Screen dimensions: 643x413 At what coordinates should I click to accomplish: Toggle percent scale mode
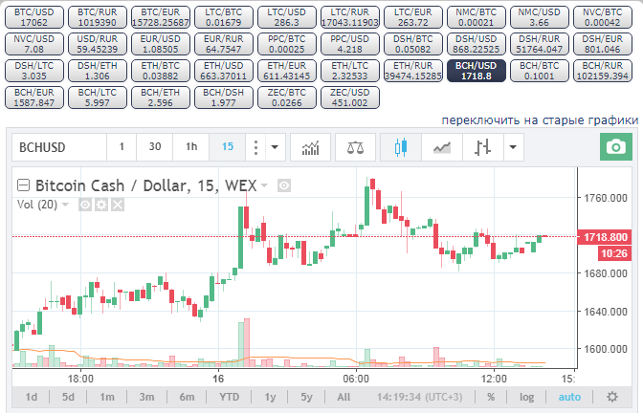[491, 397]
